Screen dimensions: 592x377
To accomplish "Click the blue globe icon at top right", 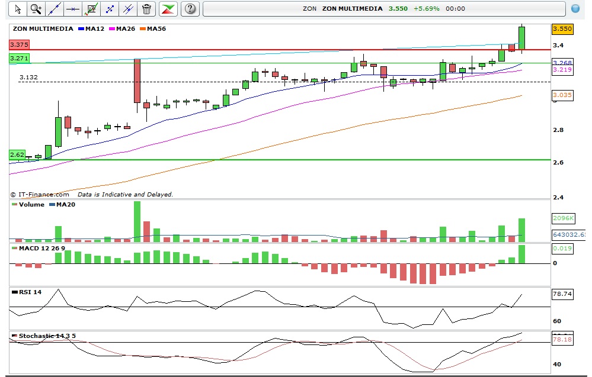I will coord(575,9).
